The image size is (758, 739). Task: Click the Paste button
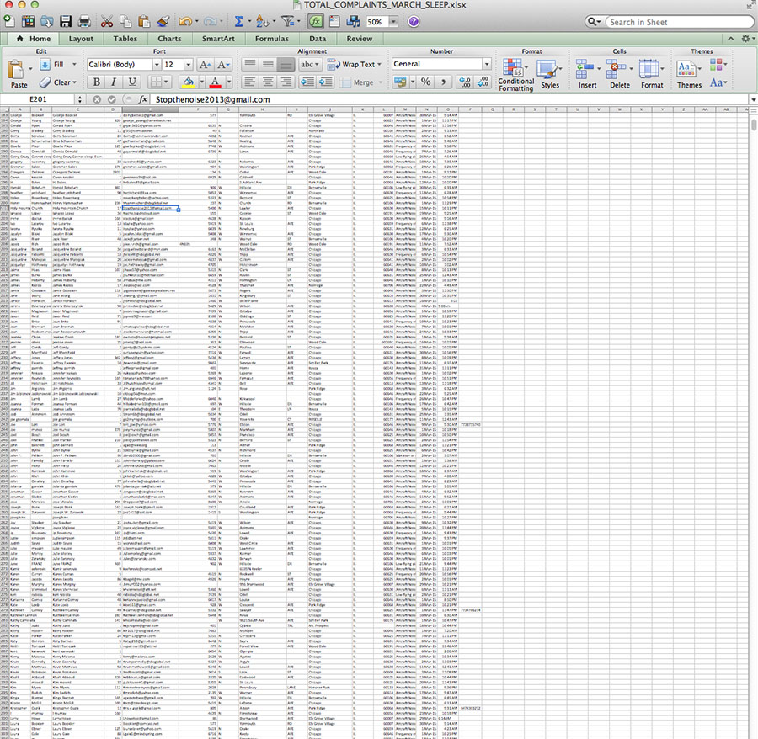click(19, 73)
